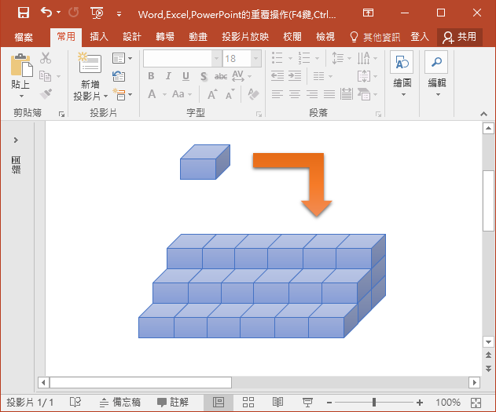Open the 檔案 tab
This screenshot has height=412, width=496.
coord(24,37)
